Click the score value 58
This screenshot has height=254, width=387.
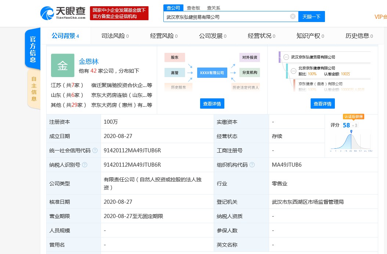(346, 125)
